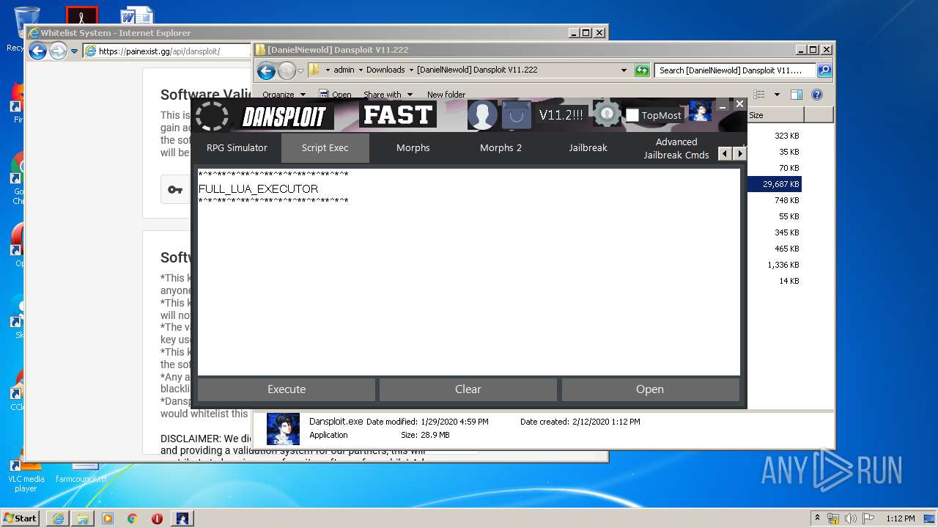Open the Morphs 2 tab
This screenshot has width=938, height=528.
click(x=501, y=147)
